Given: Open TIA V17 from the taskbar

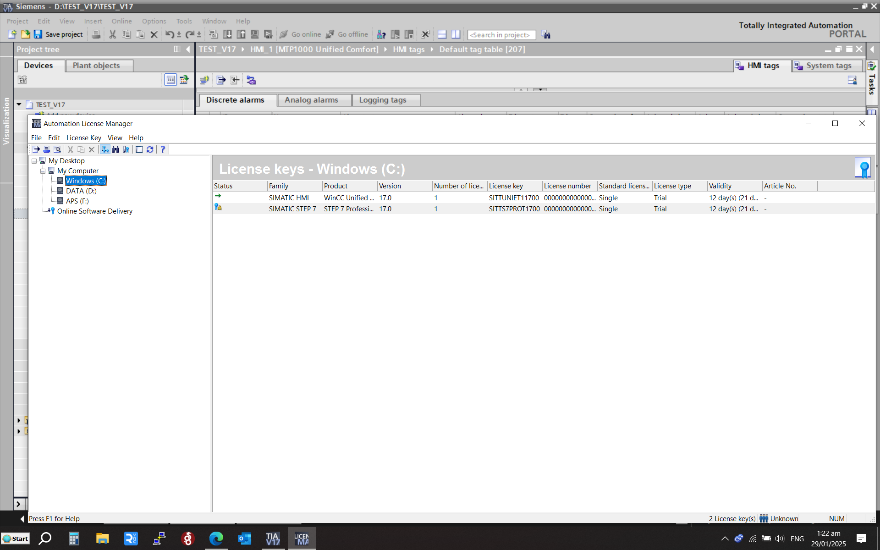Looking at the screenshot, I should pos(273,539).
